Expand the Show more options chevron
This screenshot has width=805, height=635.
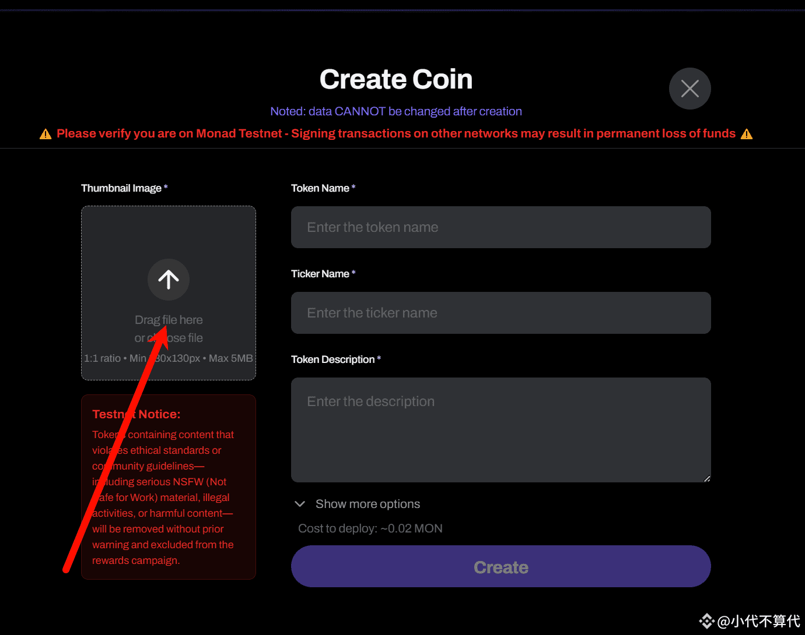300,504
